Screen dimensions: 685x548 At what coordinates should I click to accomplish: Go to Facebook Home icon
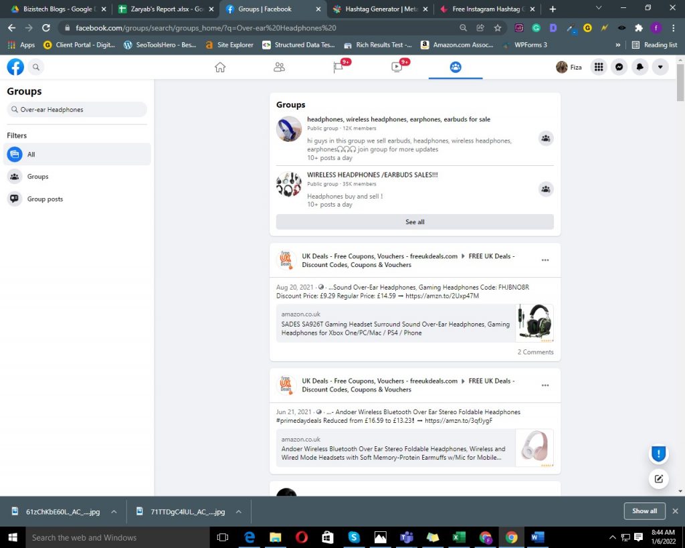[220, 67]
